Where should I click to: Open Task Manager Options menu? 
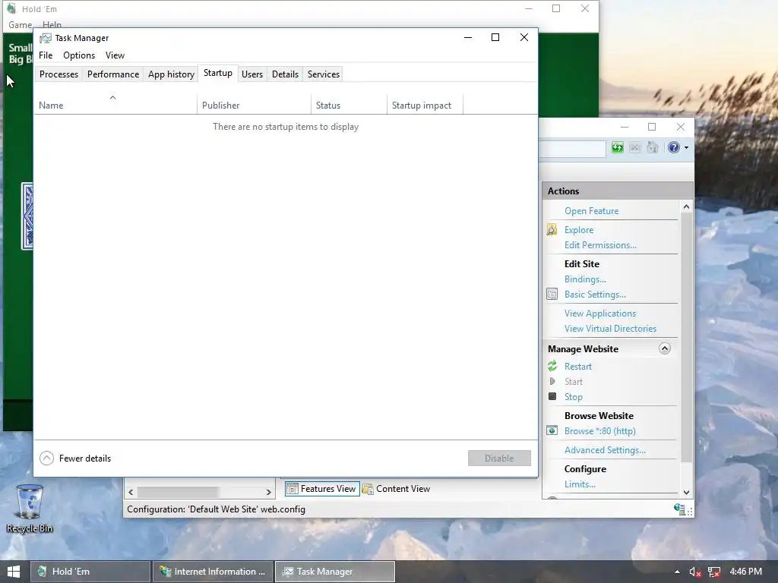coord(79,55)
